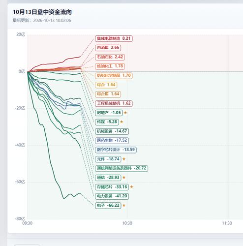Select the 白酒Ⅲ 2.66 label
This screenshot has height=246, width=243.
[108, 48]
